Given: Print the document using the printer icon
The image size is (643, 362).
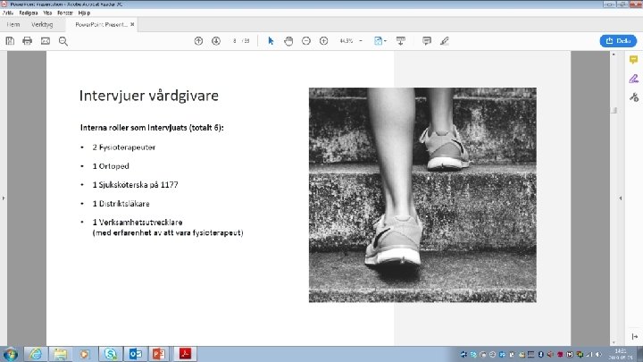Looking at the screenshot, I should (x=27, y=41).
